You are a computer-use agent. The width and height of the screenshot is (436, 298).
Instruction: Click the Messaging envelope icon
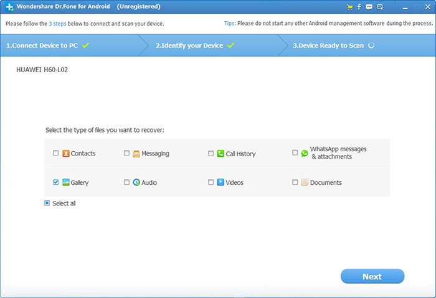pos(136,154)
